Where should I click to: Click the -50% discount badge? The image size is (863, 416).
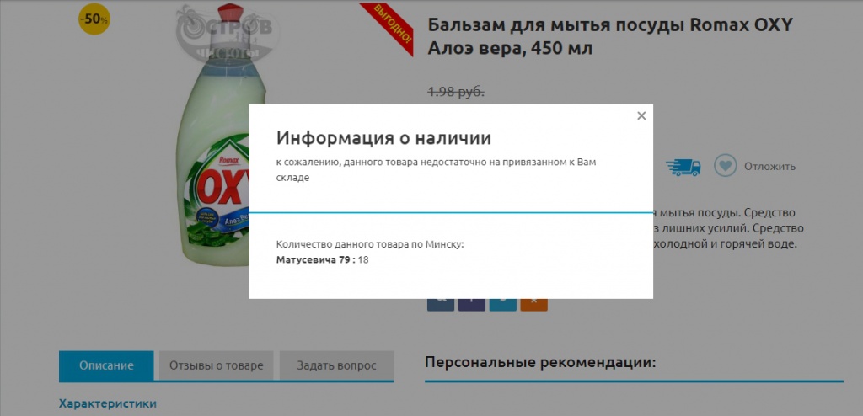point(94,19)
